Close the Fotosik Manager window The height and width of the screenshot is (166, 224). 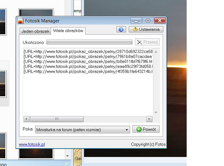(x=160, y=21)
